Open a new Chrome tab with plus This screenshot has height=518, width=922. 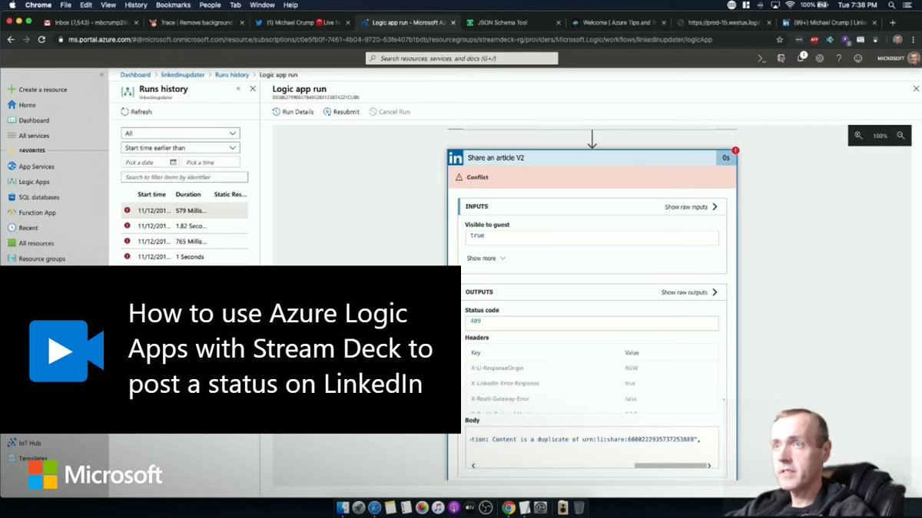892,23
